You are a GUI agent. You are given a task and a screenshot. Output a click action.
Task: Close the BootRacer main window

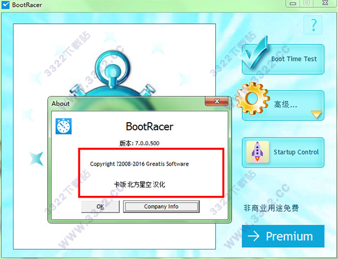[x=325, y=3]
